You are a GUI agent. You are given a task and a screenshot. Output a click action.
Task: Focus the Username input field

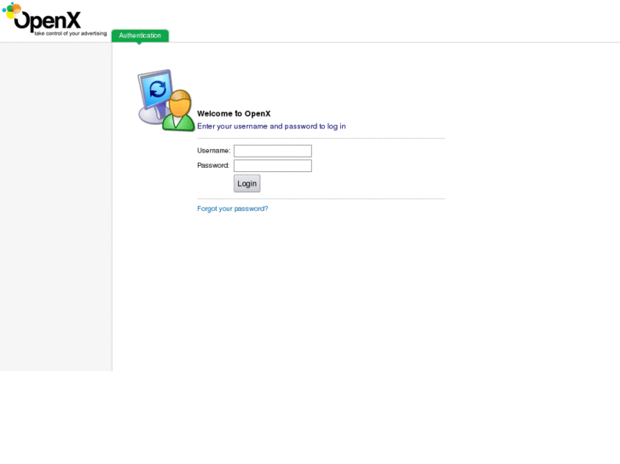[272, 151]
